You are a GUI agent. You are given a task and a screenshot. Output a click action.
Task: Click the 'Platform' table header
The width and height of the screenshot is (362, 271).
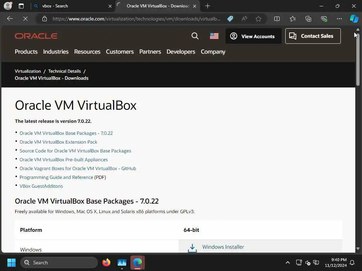(x=31, y=230)
